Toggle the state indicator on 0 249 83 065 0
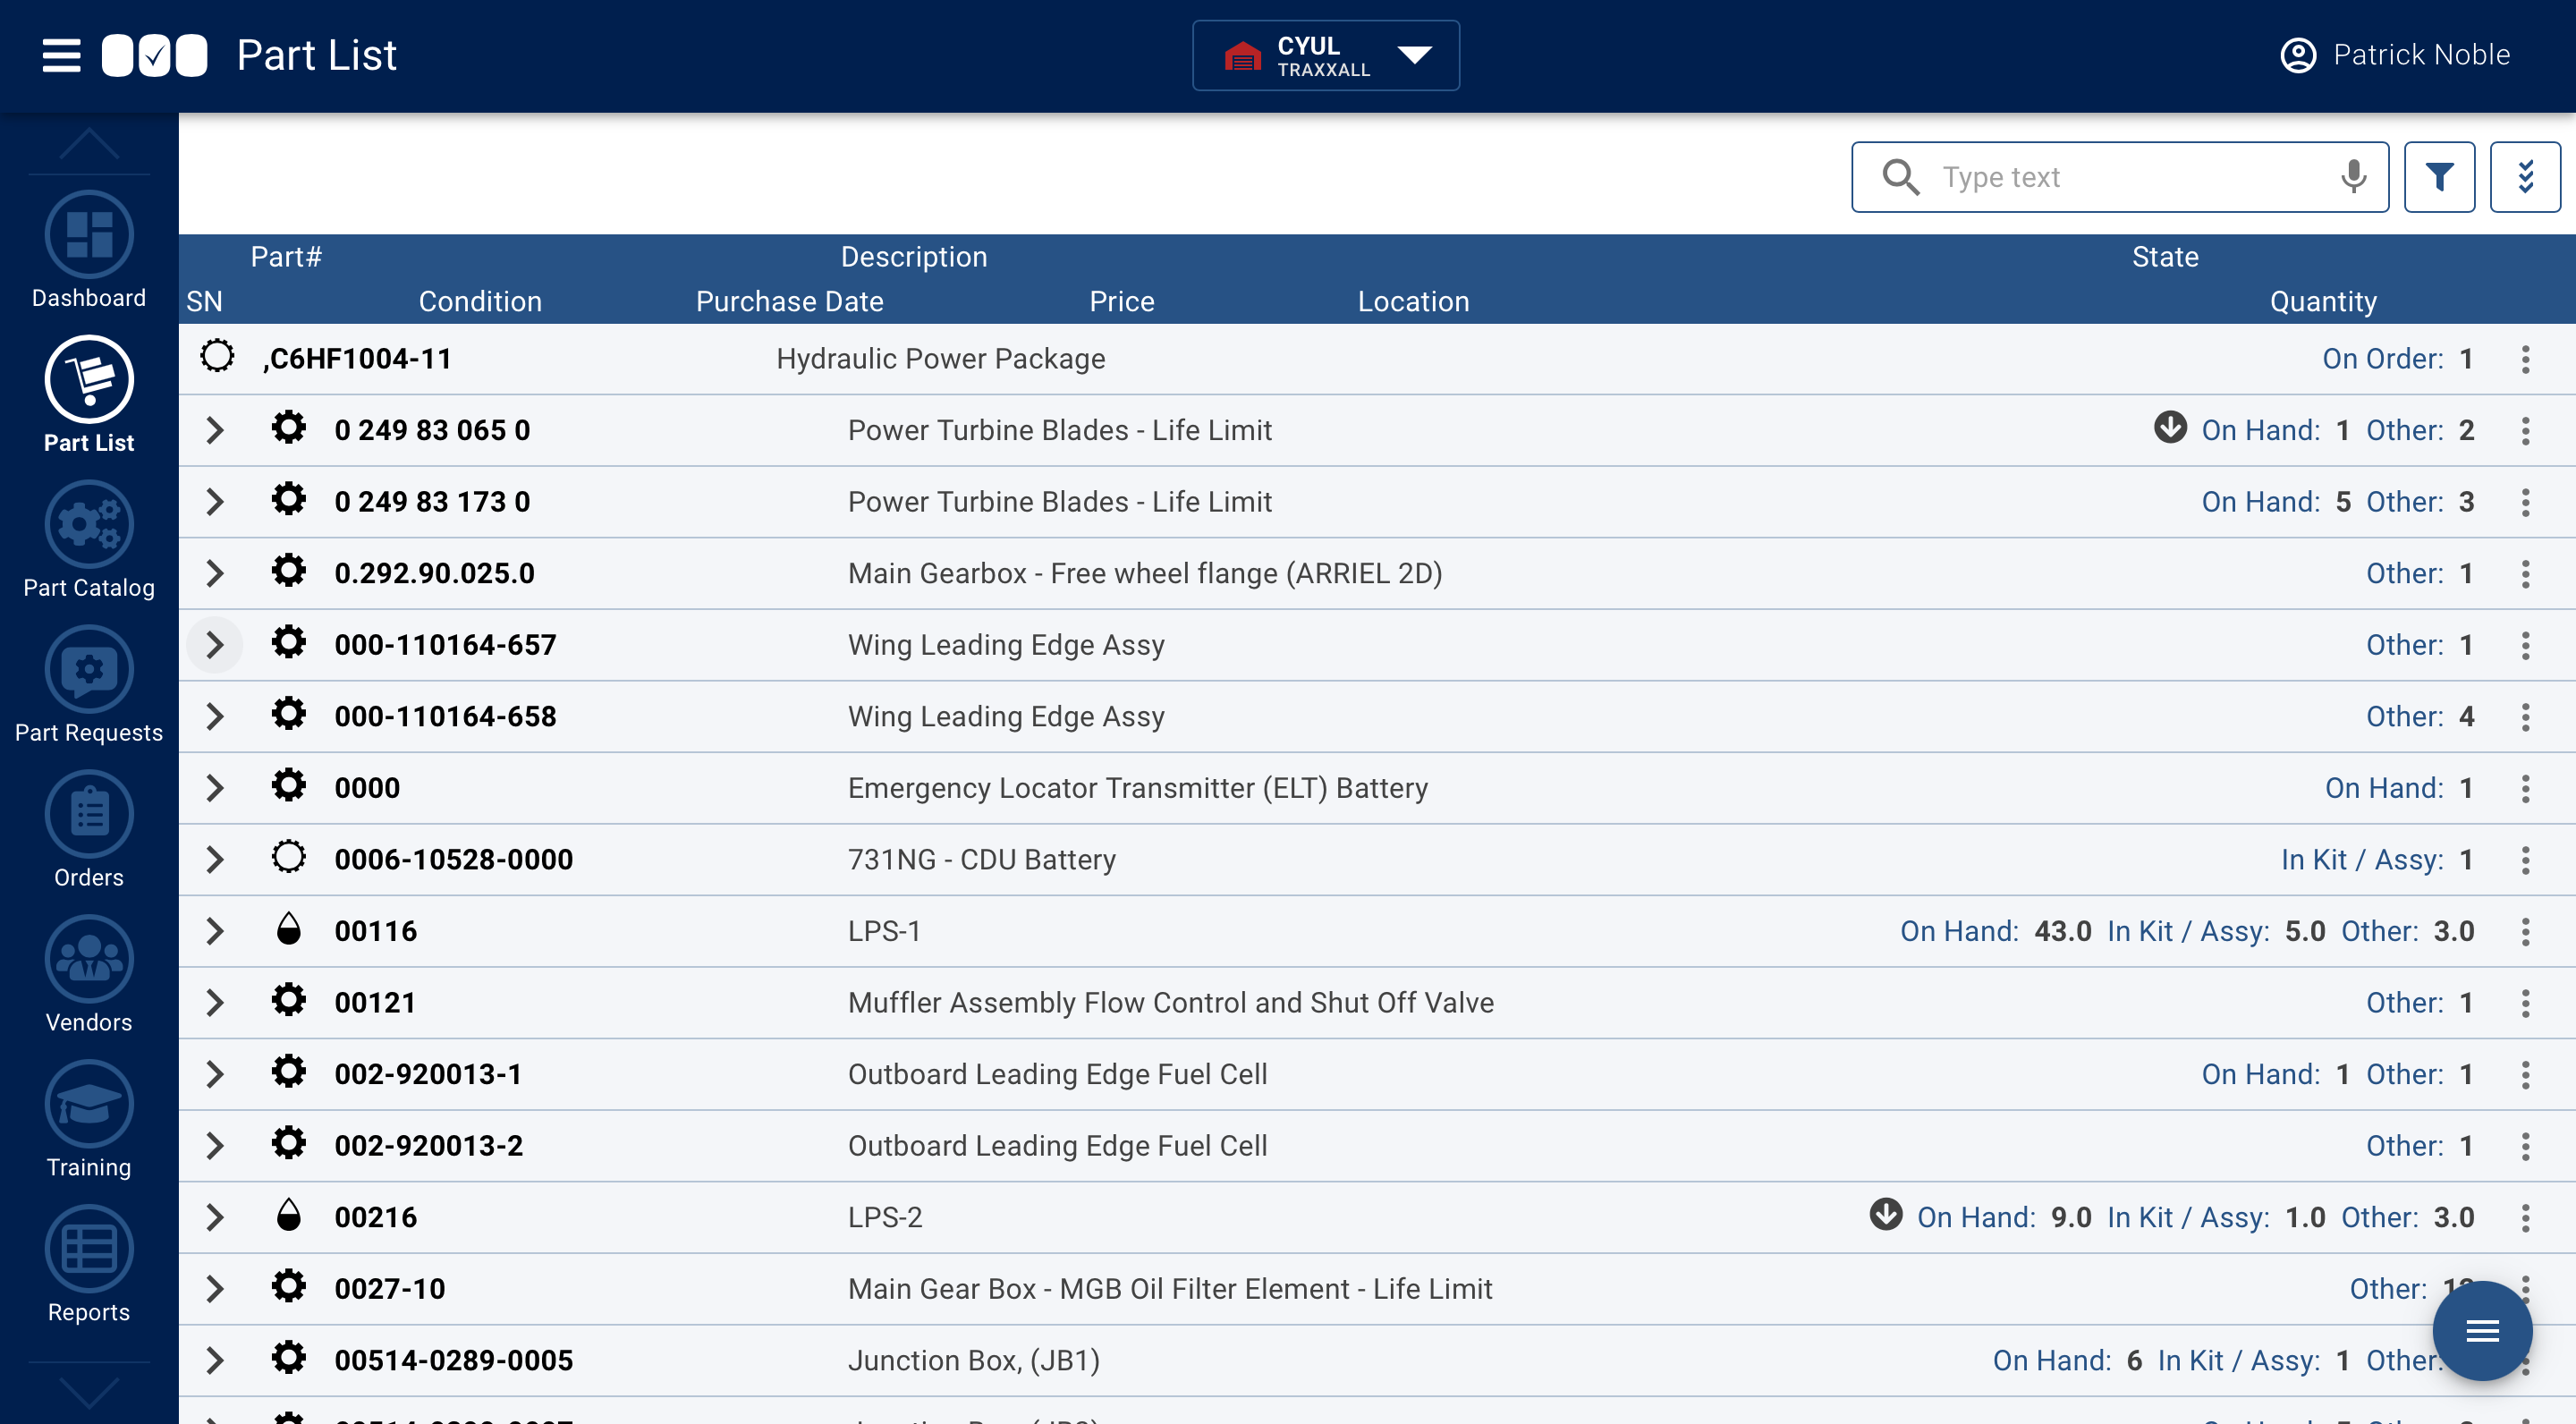 pyautogui.click(x=2170, y=429)
